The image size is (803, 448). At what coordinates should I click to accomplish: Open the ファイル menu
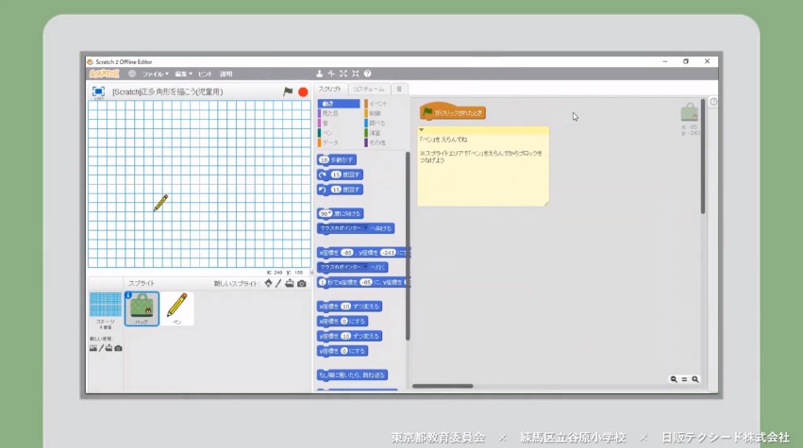click(155, 74)
